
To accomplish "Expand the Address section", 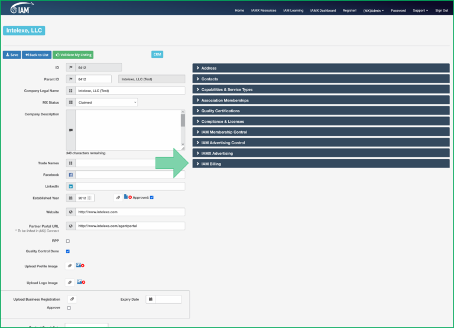I will coord(321,68).
